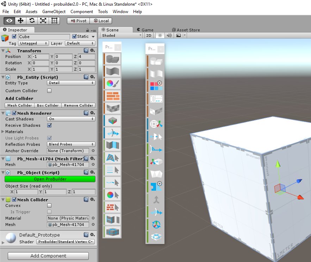Open the Shaded draw mode dropdown
This screenshot has width=311, height=262.
point(122,35)
